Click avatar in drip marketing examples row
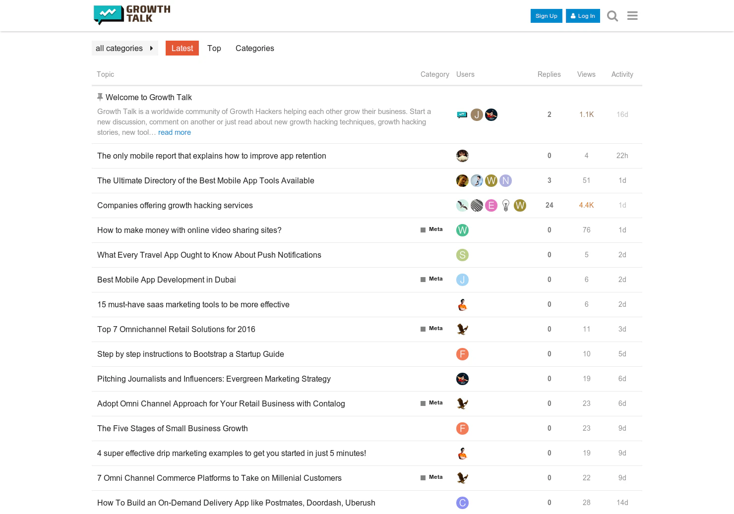734x514 pixels. [462, 453]
